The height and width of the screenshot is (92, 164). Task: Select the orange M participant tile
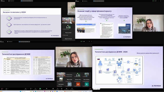pos(78,84)
